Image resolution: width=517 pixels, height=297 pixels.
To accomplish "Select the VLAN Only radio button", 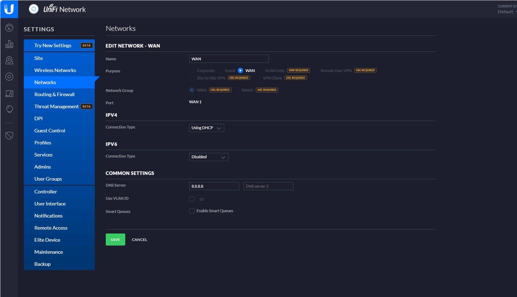I will 260,71.
